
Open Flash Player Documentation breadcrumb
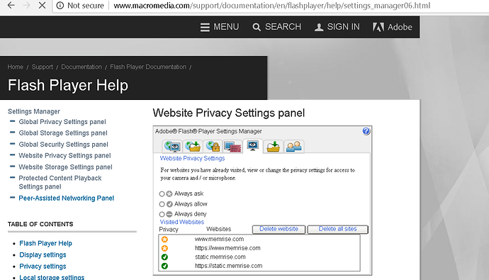pyautogui.click(x=148, y=67)
